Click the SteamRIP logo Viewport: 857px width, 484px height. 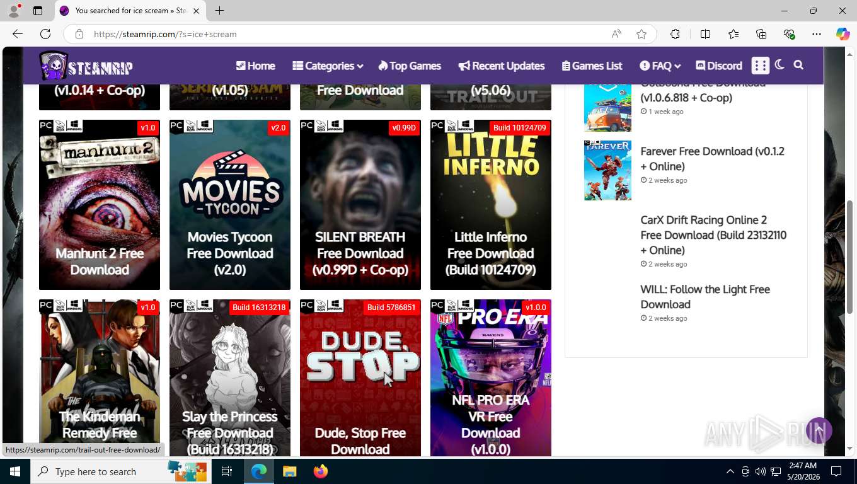point(86,66)
